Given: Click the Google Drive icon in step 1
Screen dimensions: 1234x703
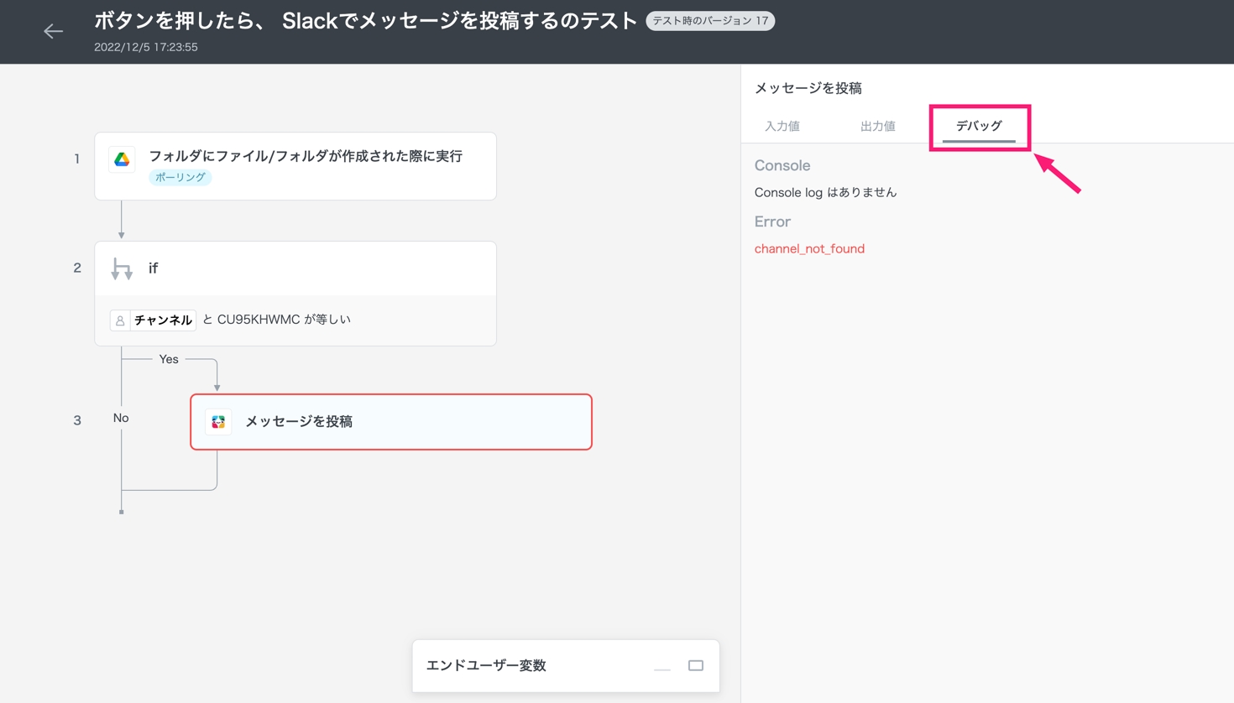Looking at the screenshot, I should 122,159.
